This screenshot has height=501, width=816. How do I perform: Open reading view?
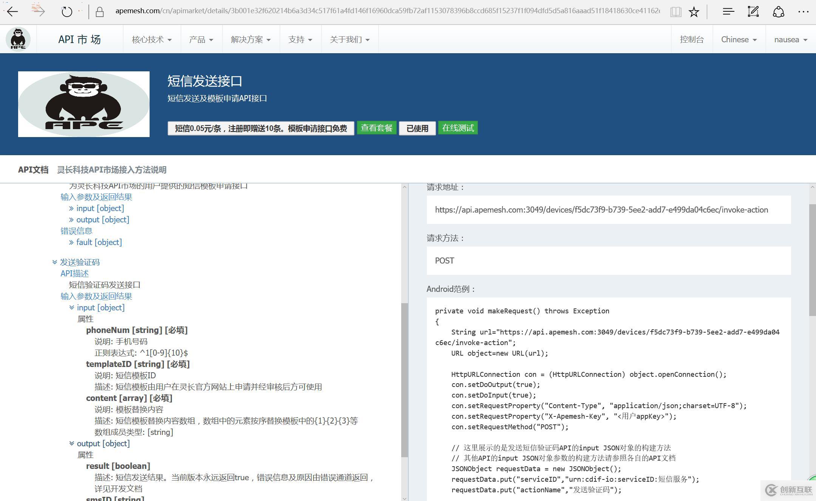(676, 12)
